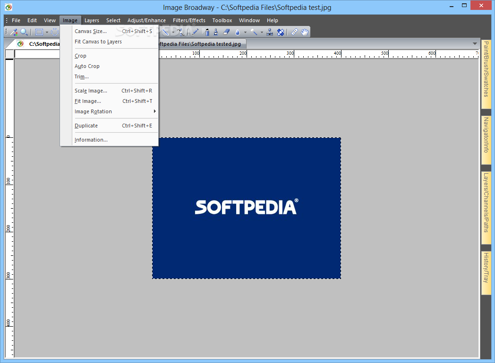
Task: Select the pencil tool
Action: [195, 32]
